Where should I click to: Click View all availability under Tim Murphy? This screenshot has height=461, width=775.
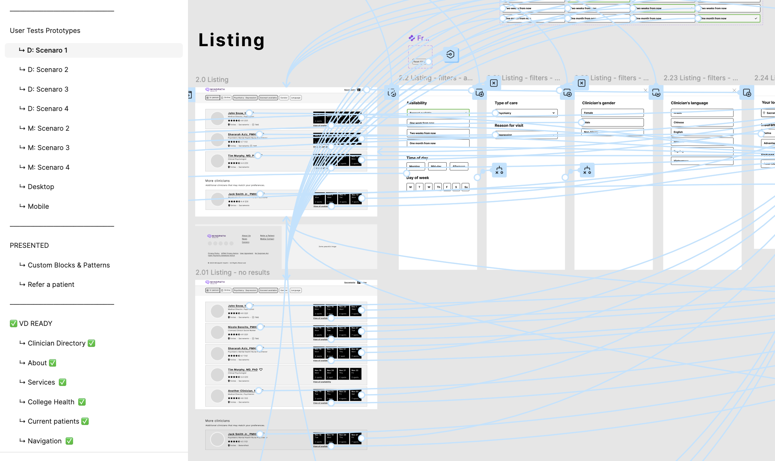click(322, 382)
